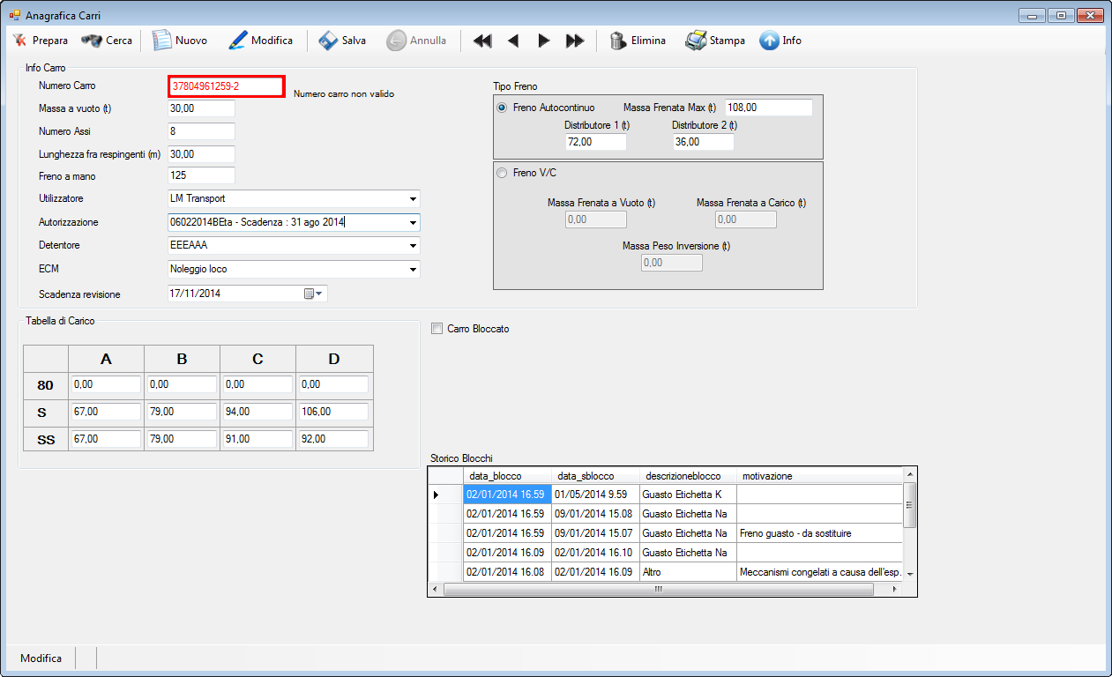The image size is (1112, 677).
Task: Click horizontal scrollbar left arrow in grid
Action: click(x=436, y=589)
